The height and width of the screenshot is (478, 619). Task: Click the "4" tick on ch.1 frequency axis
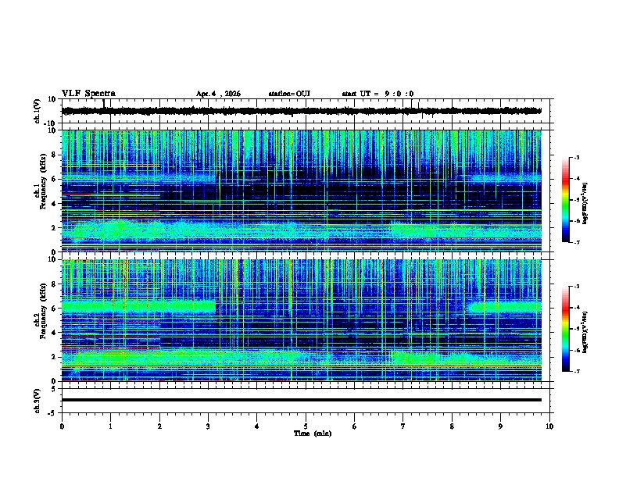pyautogui.click(x=55, y=204)
